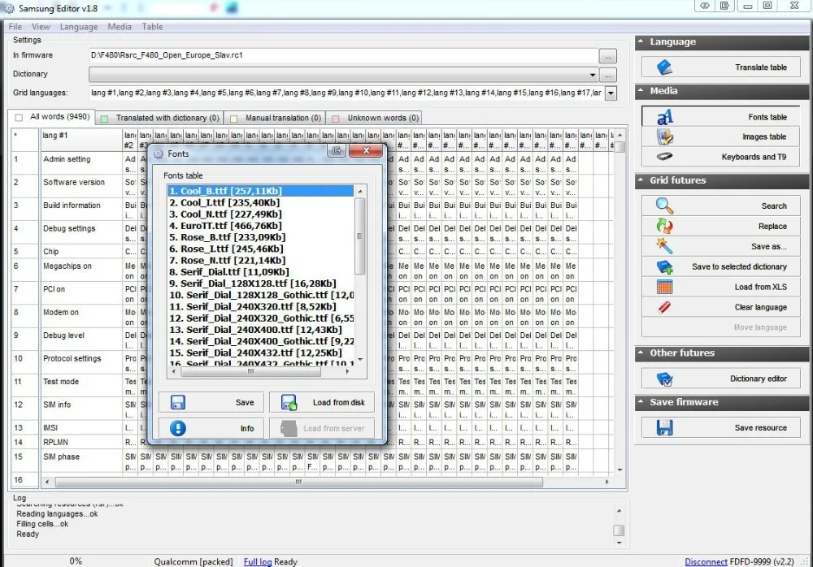The image size is (813, 567).
Task: Close the Fonts dialog
Action: coord(366,150)
